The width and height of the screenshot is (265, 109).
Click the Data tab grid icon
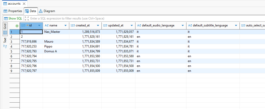click(x=27, y=11)
